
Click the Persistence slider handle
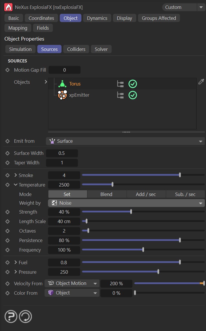(x=180, y=240)
